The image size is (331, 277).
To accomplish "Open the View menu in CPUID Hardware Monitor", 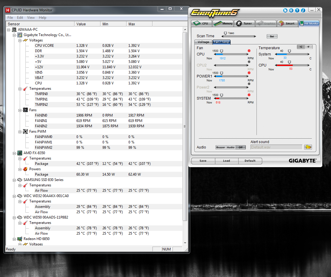I will tap(31, 18).
